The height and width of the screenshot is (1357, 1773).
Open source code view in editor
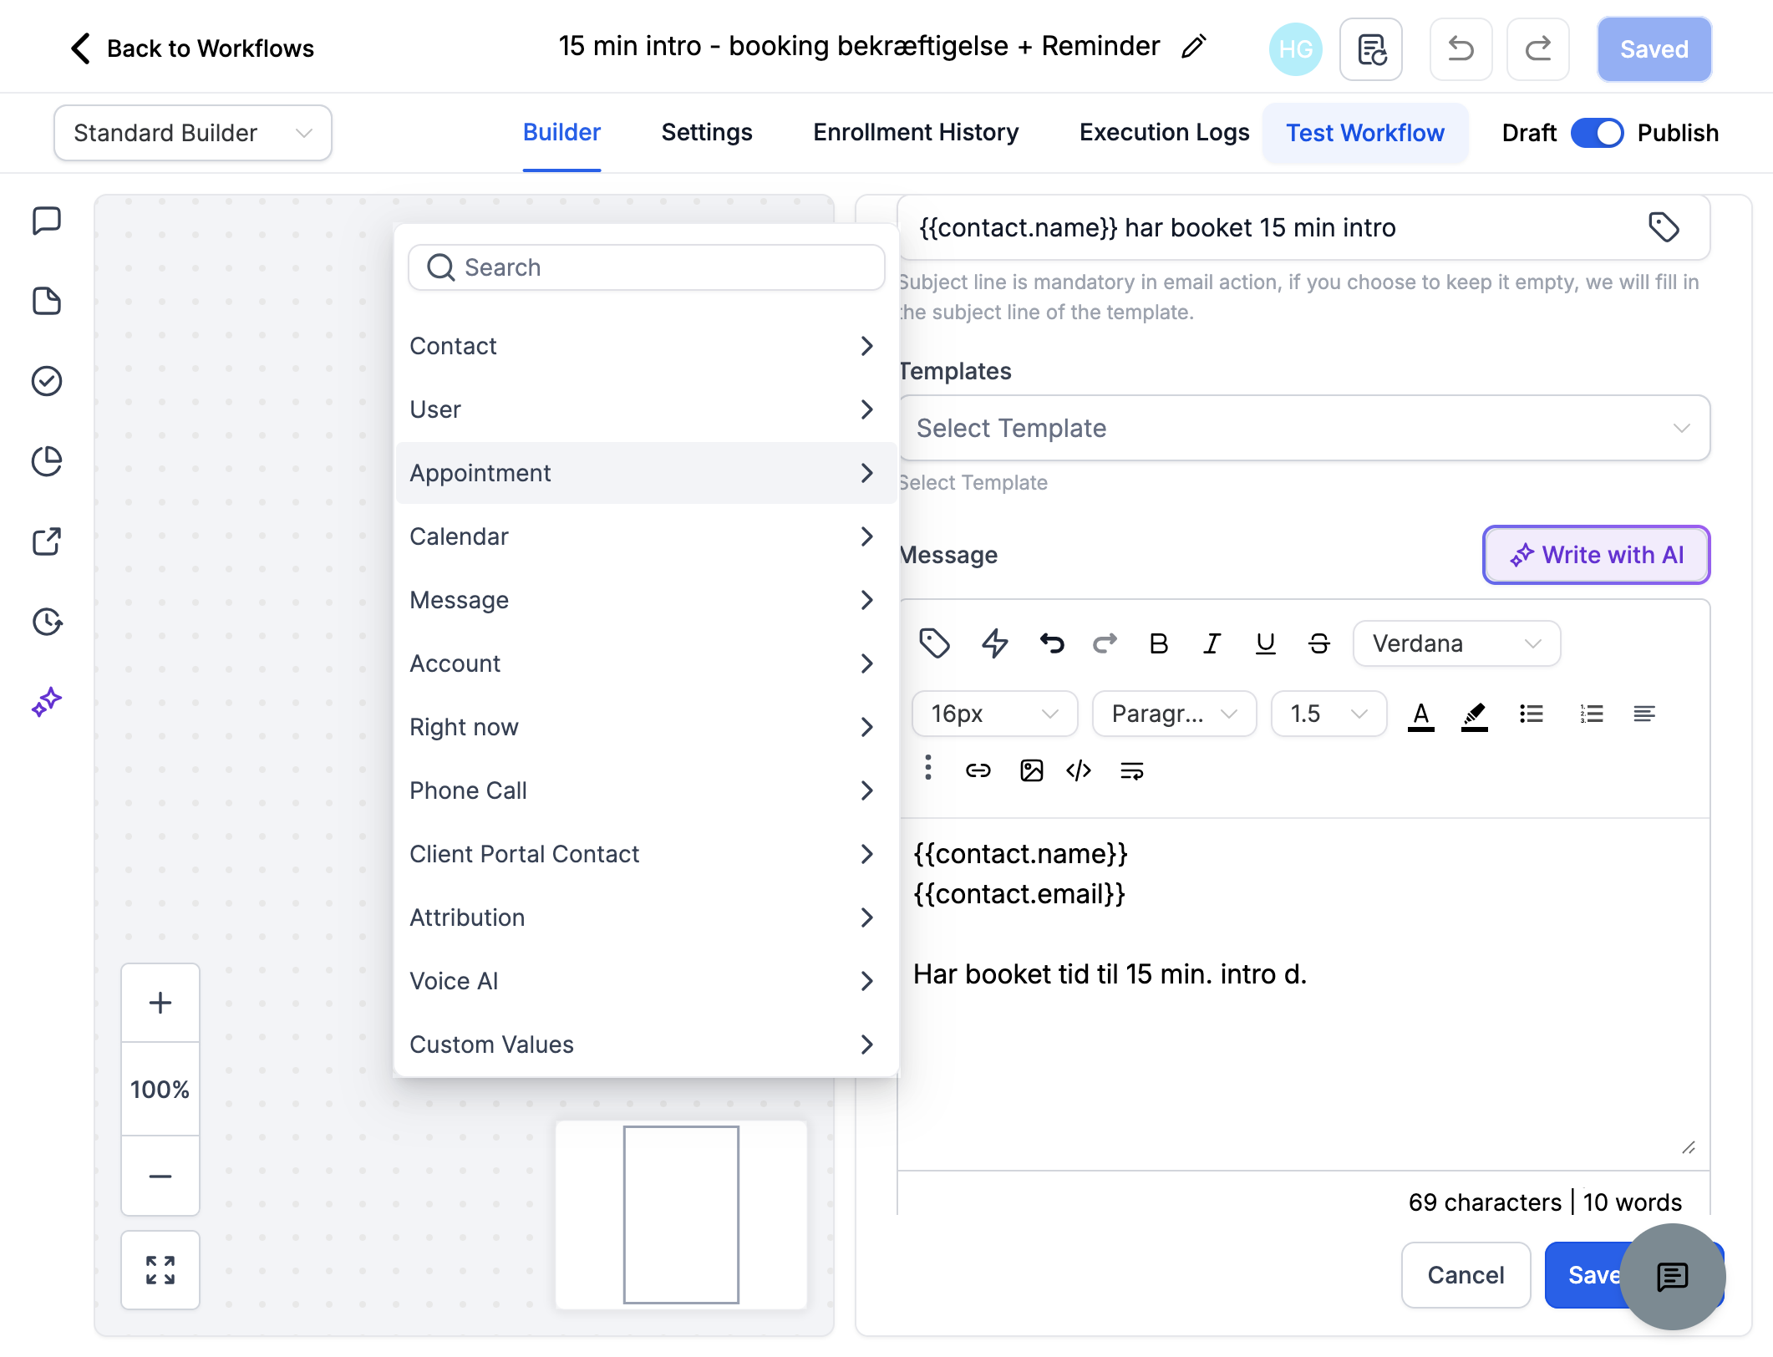coord(1079,770)
